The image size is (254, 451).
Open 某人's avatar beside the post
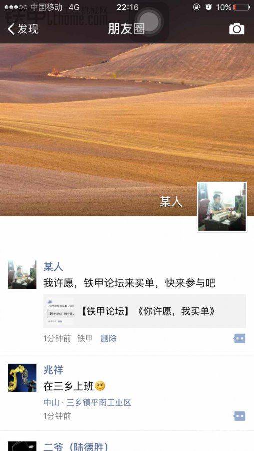[22, 274]
